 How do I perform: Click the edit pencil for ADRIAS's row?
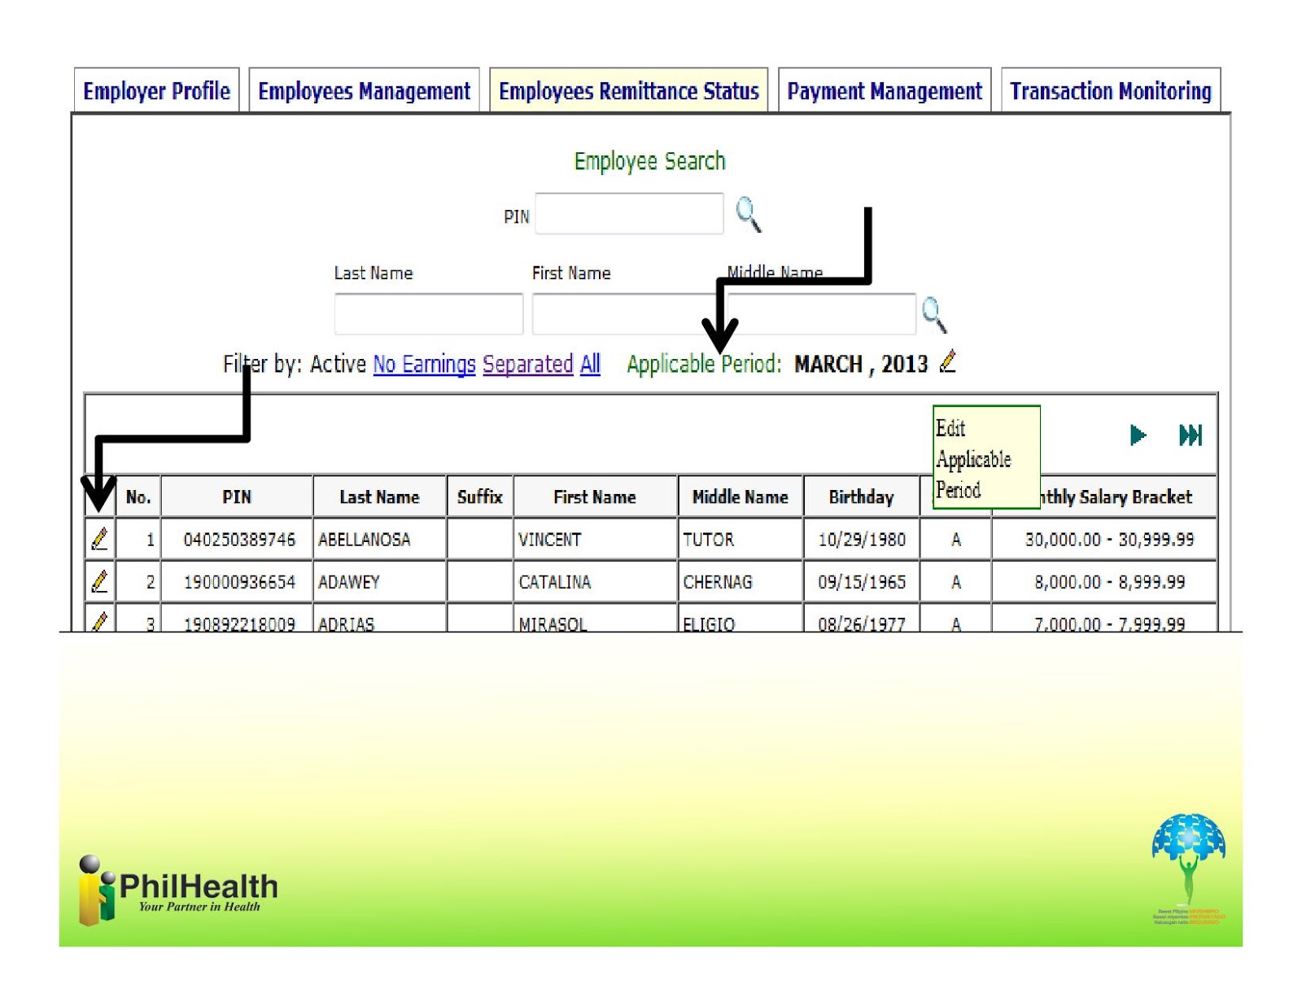[98, 621]
